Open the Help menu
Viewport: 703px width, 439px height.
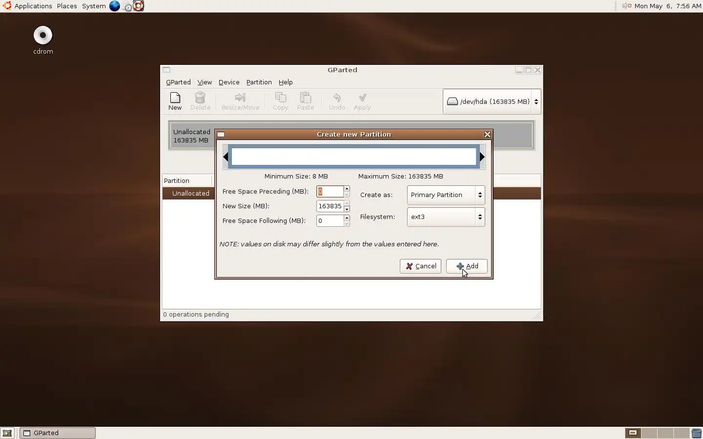(286, 82)
